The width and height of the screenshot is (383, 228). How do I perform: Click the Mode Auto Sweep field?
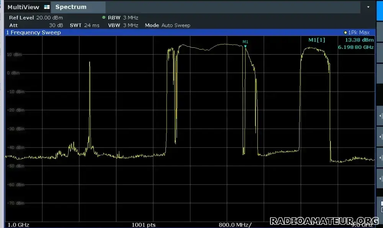click(167, 25)
